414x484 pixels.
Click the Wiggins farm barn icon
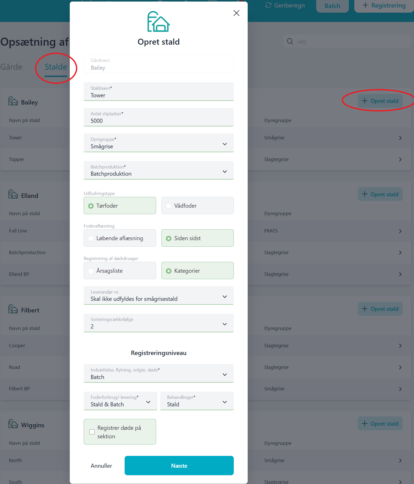(13, 424)
